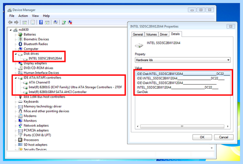Collapse the Disk drives node
This screenshot has width=243, height=164.
tap(15, 54)
